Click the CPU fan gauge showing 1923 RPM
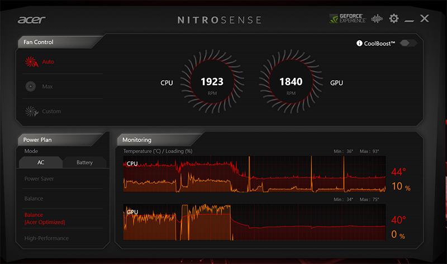 tap(212, 83)
